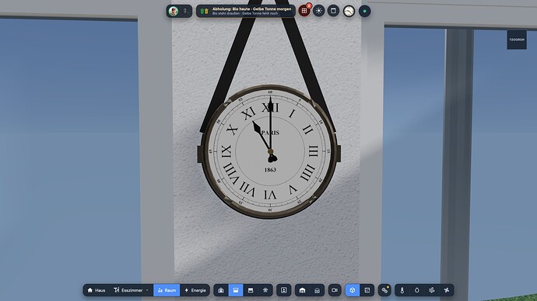Click the Paris 1863 wall clock
Viewport: 537px width, 301px height.
pos(269,151)
